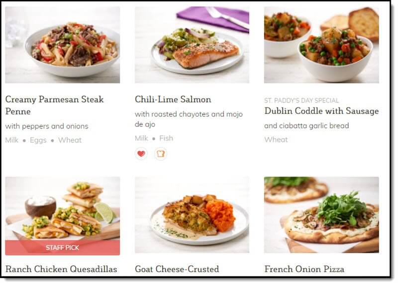Click the Goat Cheese-Crusted title
Image resolution: width=398 pixels, height=285 pixels.
(177, 269)
